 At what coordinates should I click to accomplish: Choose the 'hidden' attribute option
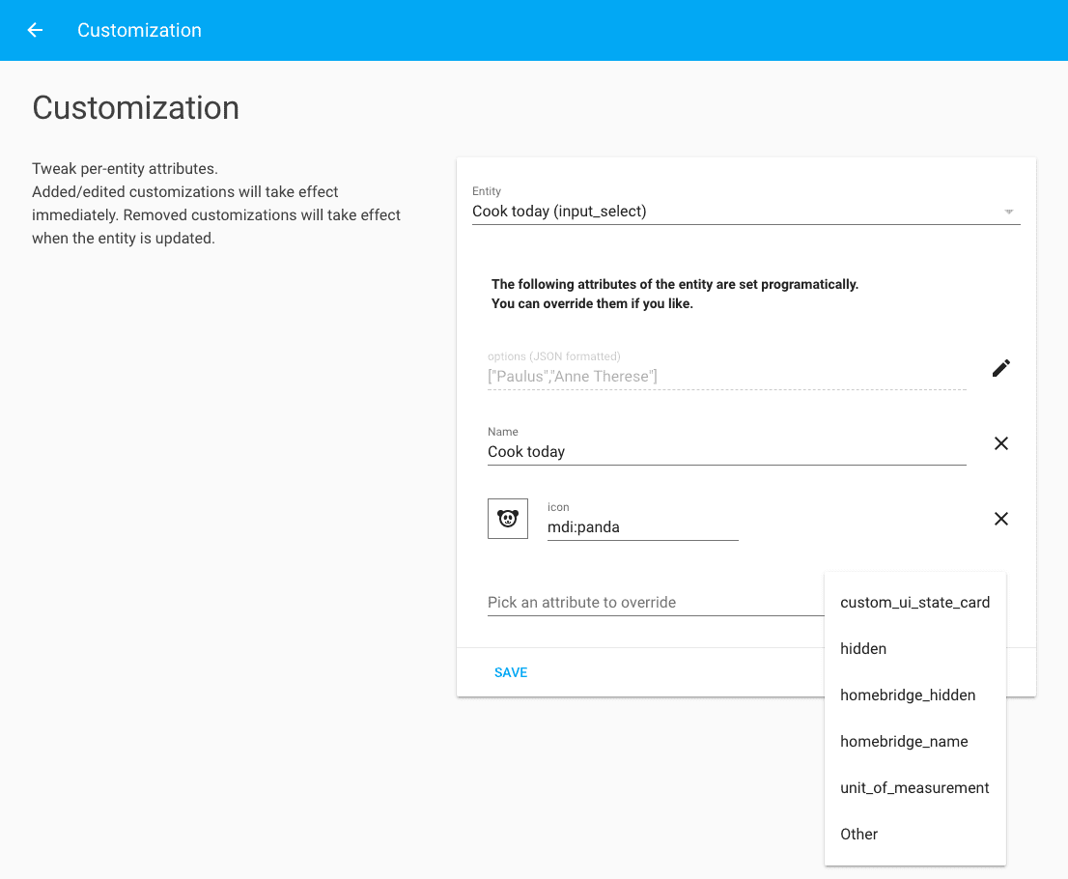863,649
